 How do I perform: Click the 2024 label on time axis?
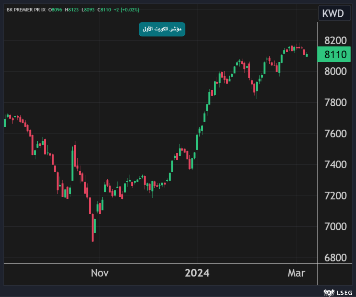197,273
